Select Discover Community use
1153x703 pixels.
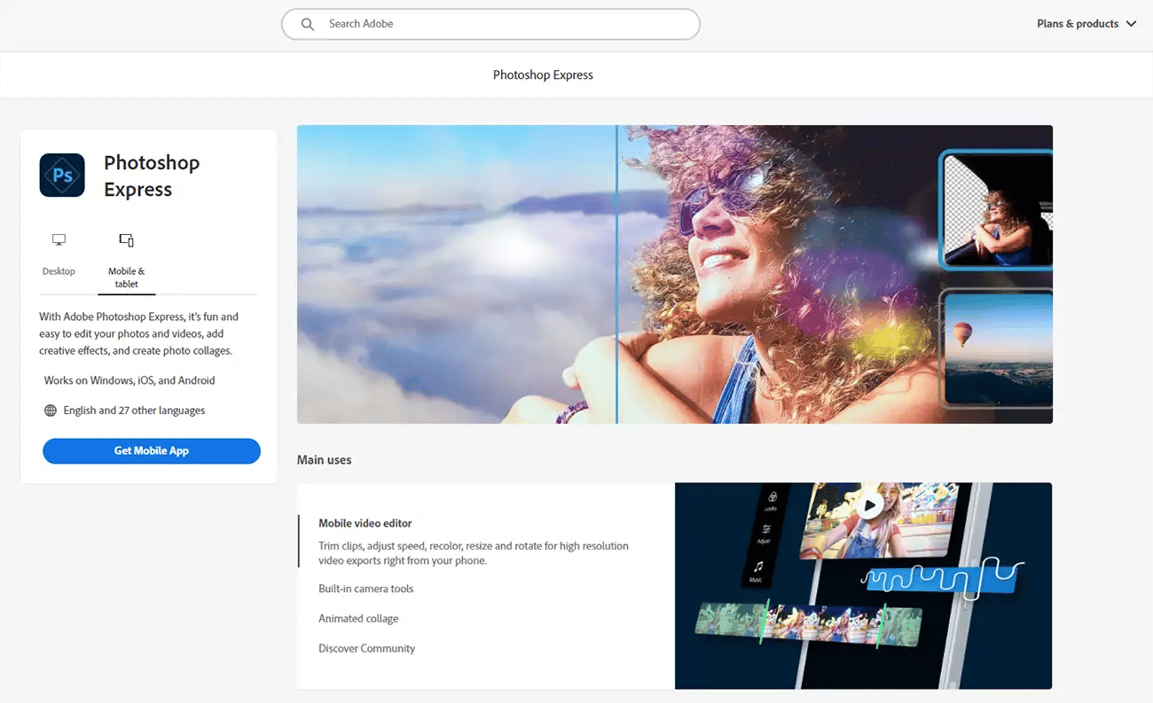tap(367, 649)
